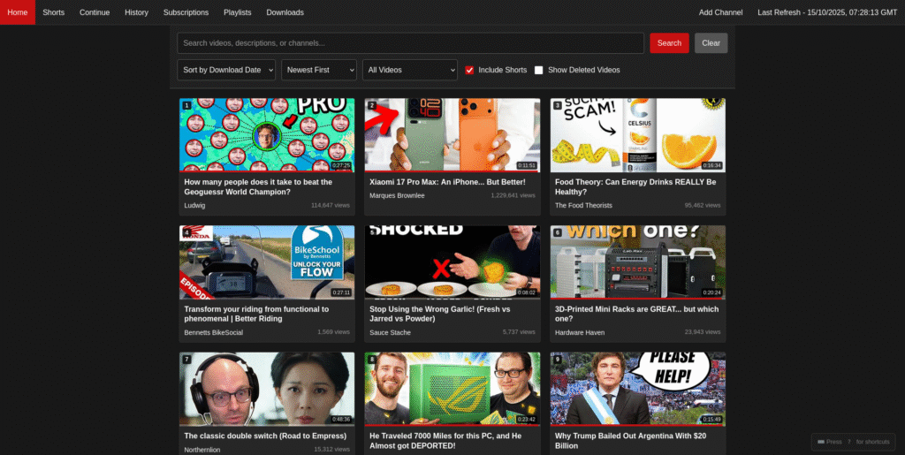Expand the All Videos filter dropdown
The width and height of the screenshot is (905, 455).
point(409,70)
